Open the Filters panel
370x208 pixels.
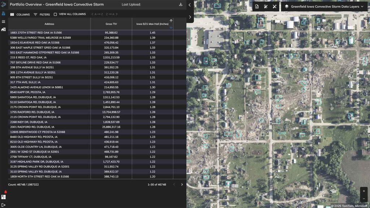click(42, 14)
